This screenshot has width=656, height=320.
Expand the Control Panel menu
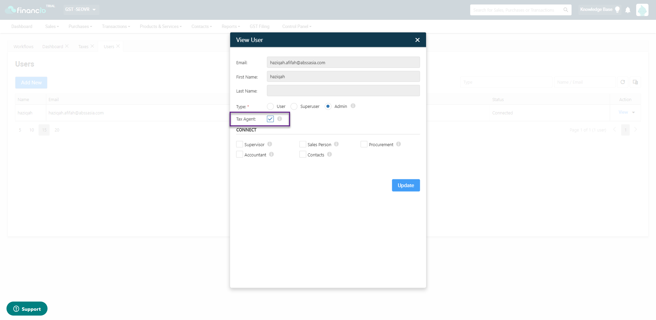click(297, 26)
